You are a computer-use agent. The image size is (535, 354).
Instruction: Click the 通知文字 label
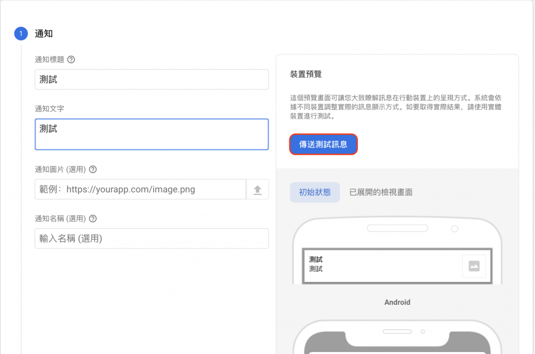coord(50,109)
